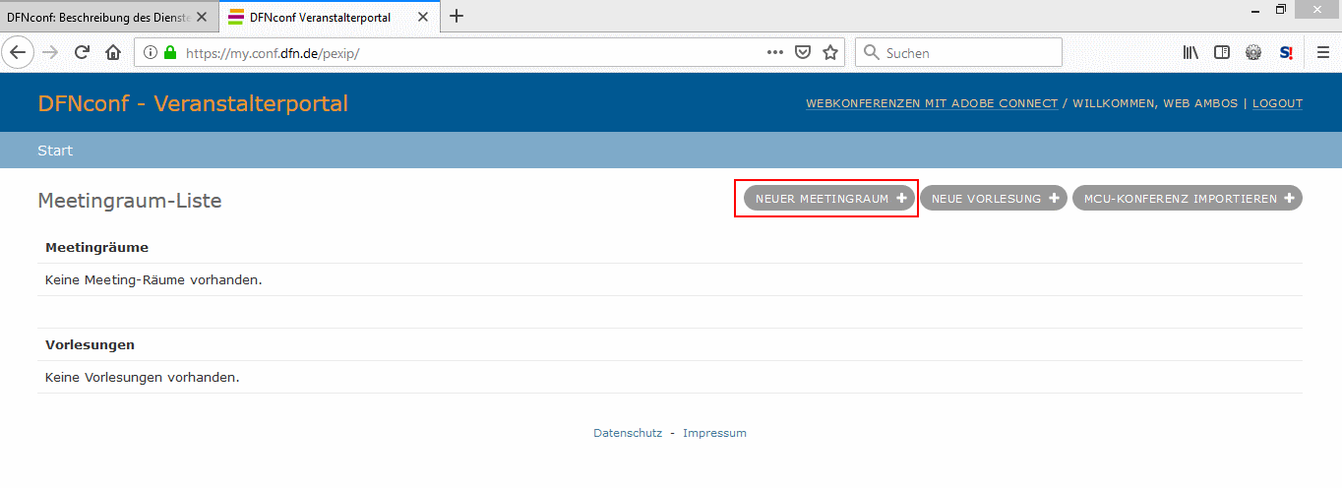Click the Meetingräume section header

coord(96,247)
